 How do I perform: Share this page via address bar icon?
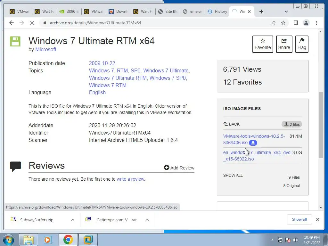click(273, 23)
